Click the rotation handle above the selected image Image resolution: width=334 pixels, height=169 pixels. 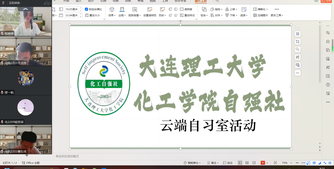click(180, 22)
